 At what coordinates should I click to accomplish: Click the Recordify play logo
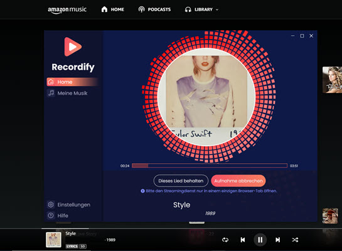73,46
